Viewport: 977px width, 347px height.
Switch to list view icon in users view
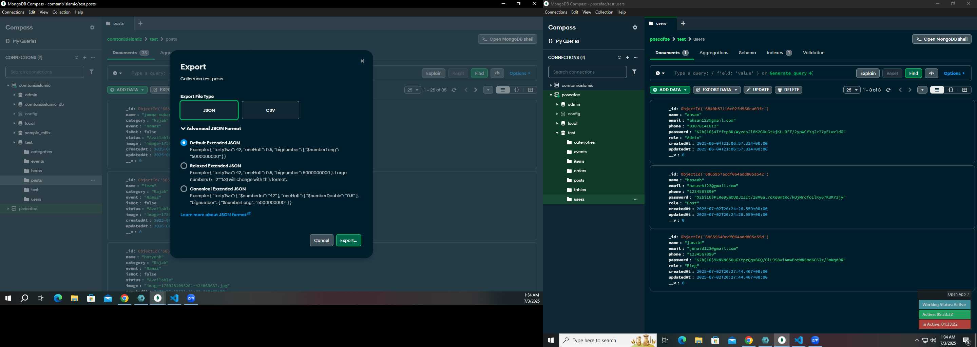tap(937, 90)
